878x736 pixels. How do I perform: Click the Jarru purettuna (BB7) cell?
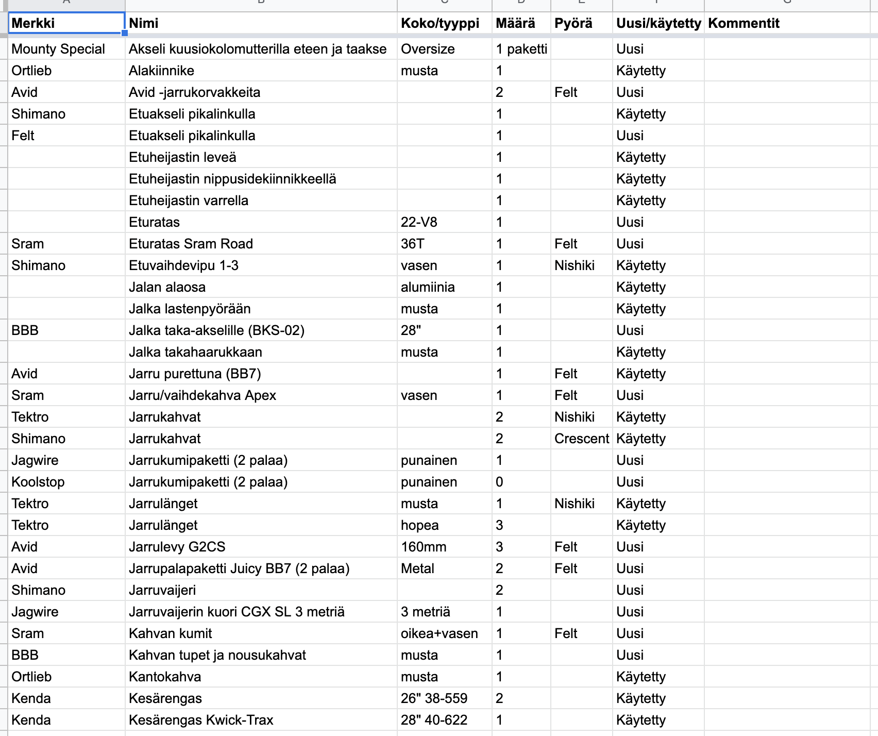coord(261,374)
